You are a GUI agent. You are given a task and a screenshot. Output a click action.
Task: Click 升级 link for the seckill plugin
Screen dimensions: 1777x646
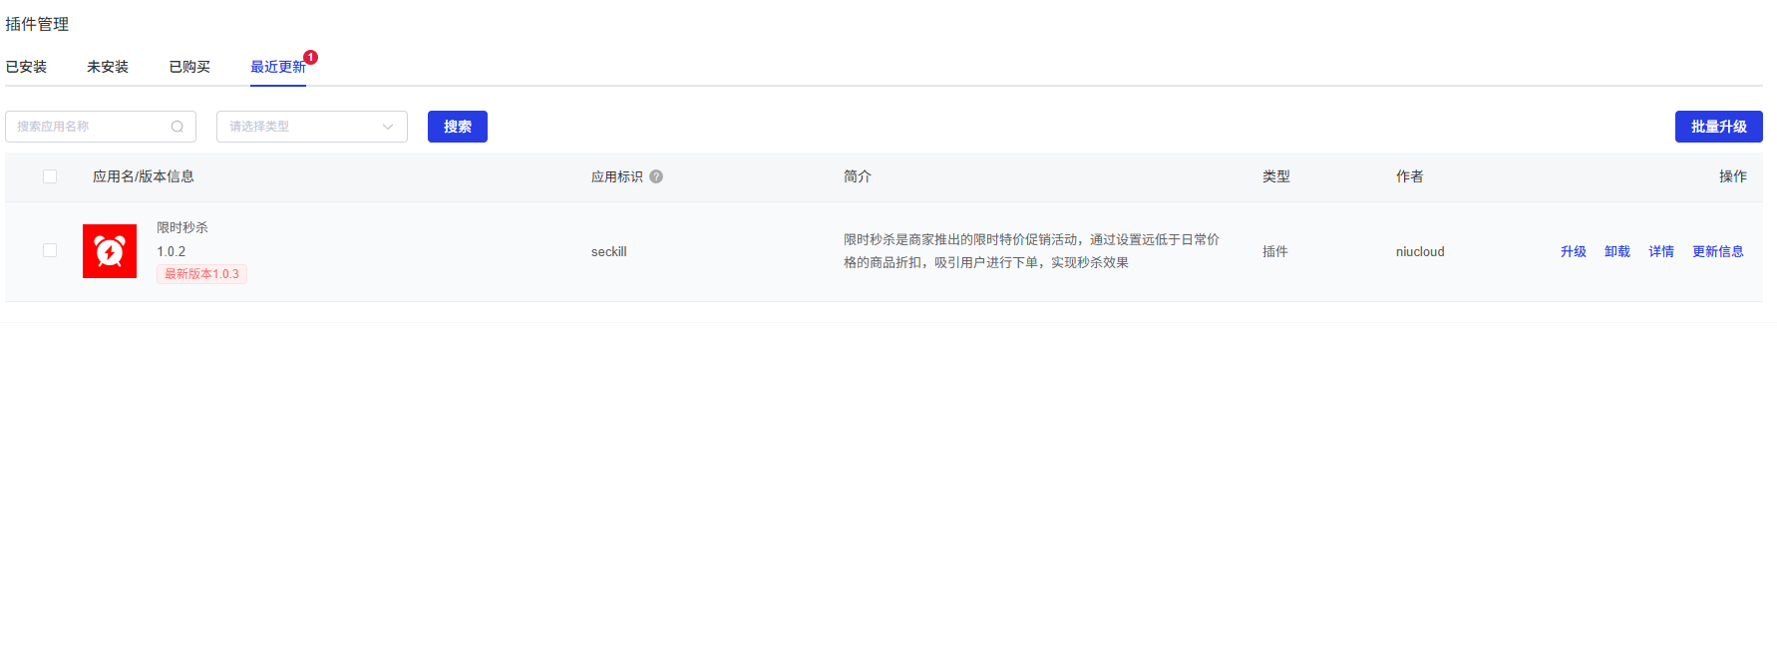coord(1573,251)
